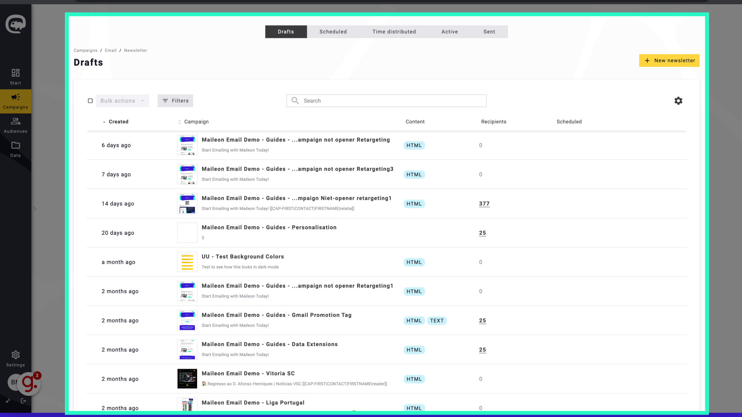Image resolution: width=742 pixels, height=417 pixels.
Task: Click Recipients column header
Action: click(494, 122)
